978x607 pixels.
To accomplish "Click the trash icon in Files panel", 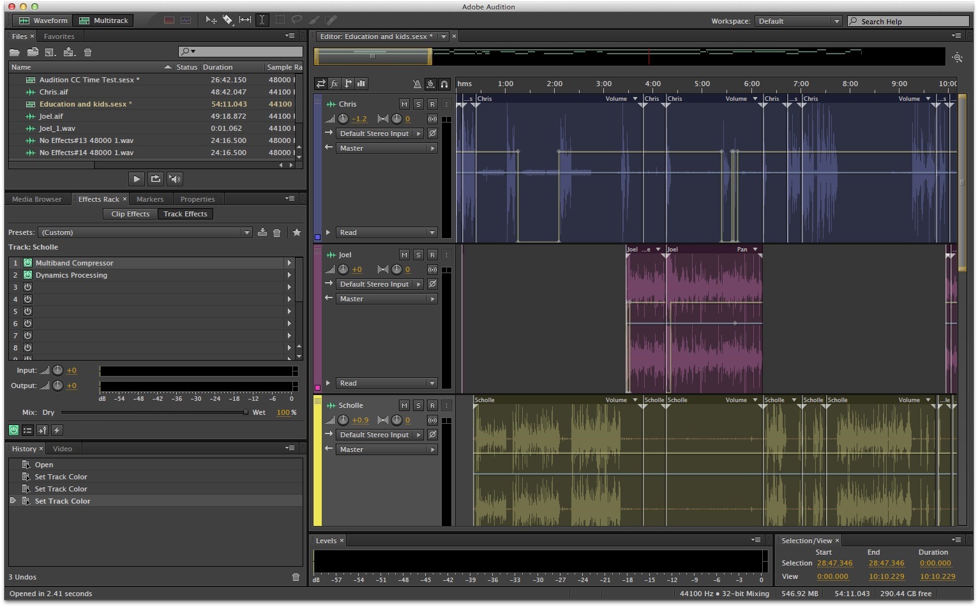I will pos(88,52).
